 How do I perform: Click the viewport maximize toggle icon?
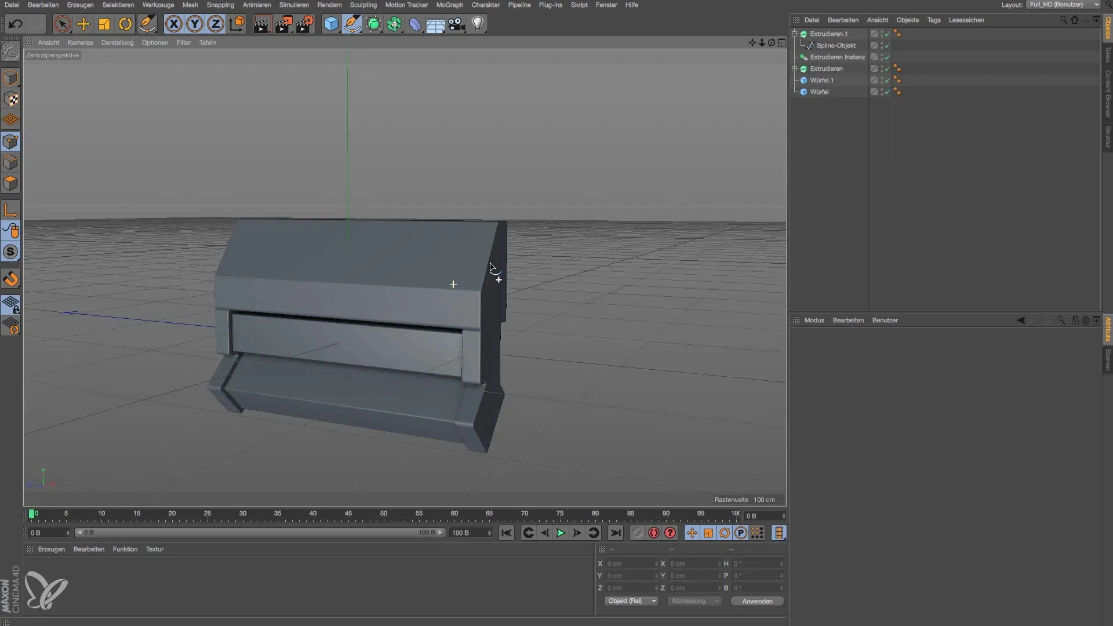pos(781,42)
